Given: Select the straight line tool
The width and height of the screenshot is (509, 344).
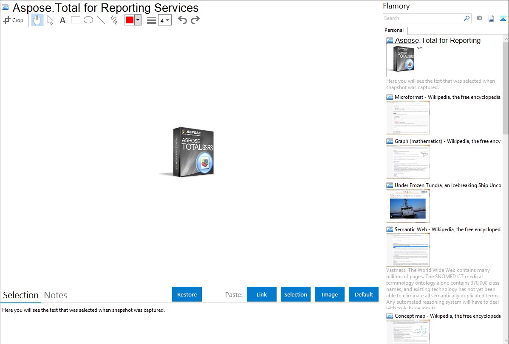Looking at the screenshot, I should [x=101, y=20].
